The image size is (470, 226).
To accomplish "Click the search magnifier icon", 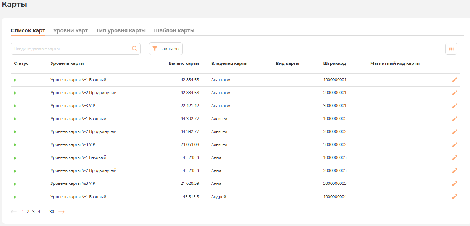I will [134, 49].
